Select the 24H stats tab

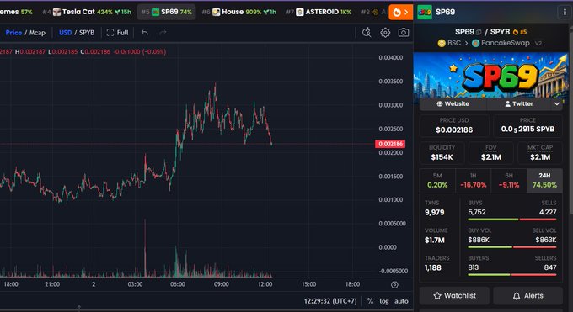click(544, 181)
